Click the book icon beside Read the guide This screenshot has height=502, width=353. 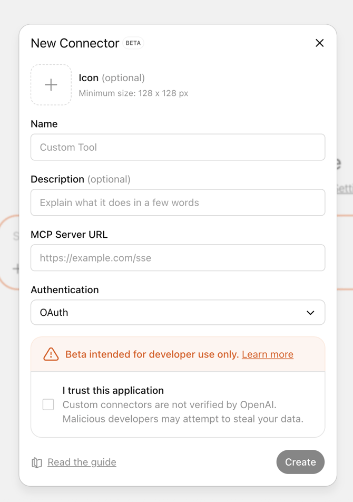tap(37, 462)
